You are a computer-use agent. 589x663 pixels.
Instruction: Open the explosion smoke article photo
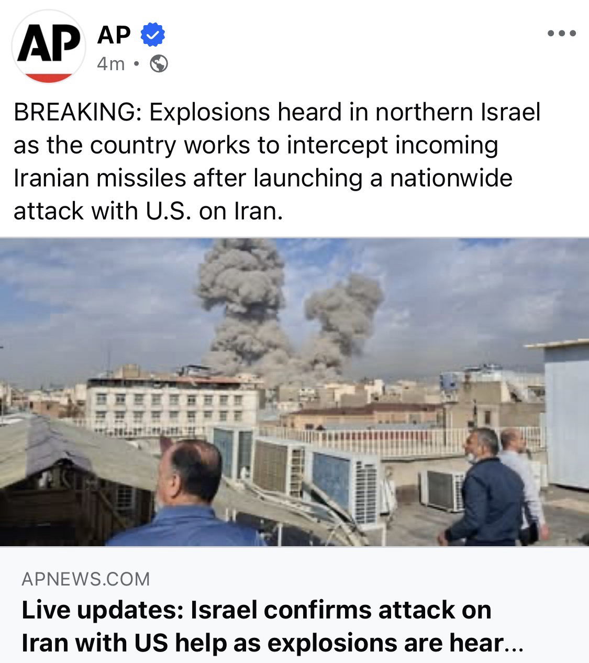pyautogui.click(x=294, y=392)
